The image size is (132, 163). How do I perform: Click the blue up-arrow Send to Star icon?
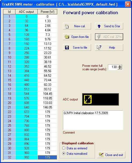(99, 26)
